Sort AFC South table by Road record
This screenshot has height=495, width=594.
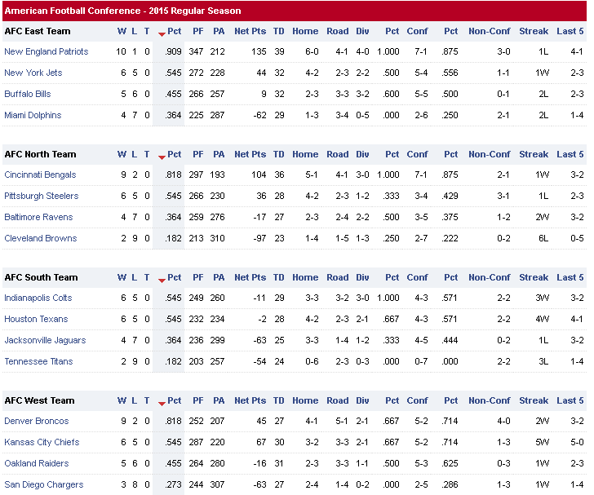pyautogui.click(x=338, y=277)
